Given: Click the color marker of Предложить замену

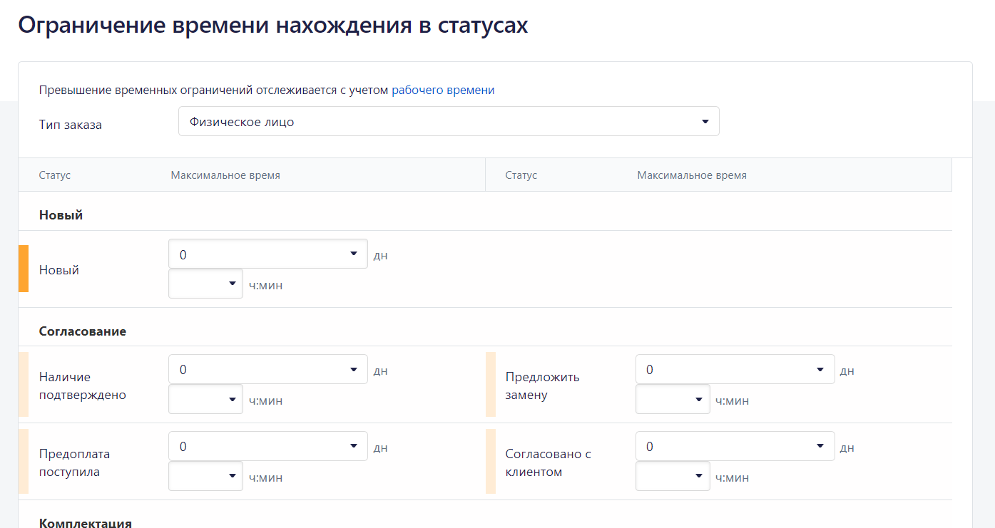Looking at the screenshot, I should click(490, 385).
